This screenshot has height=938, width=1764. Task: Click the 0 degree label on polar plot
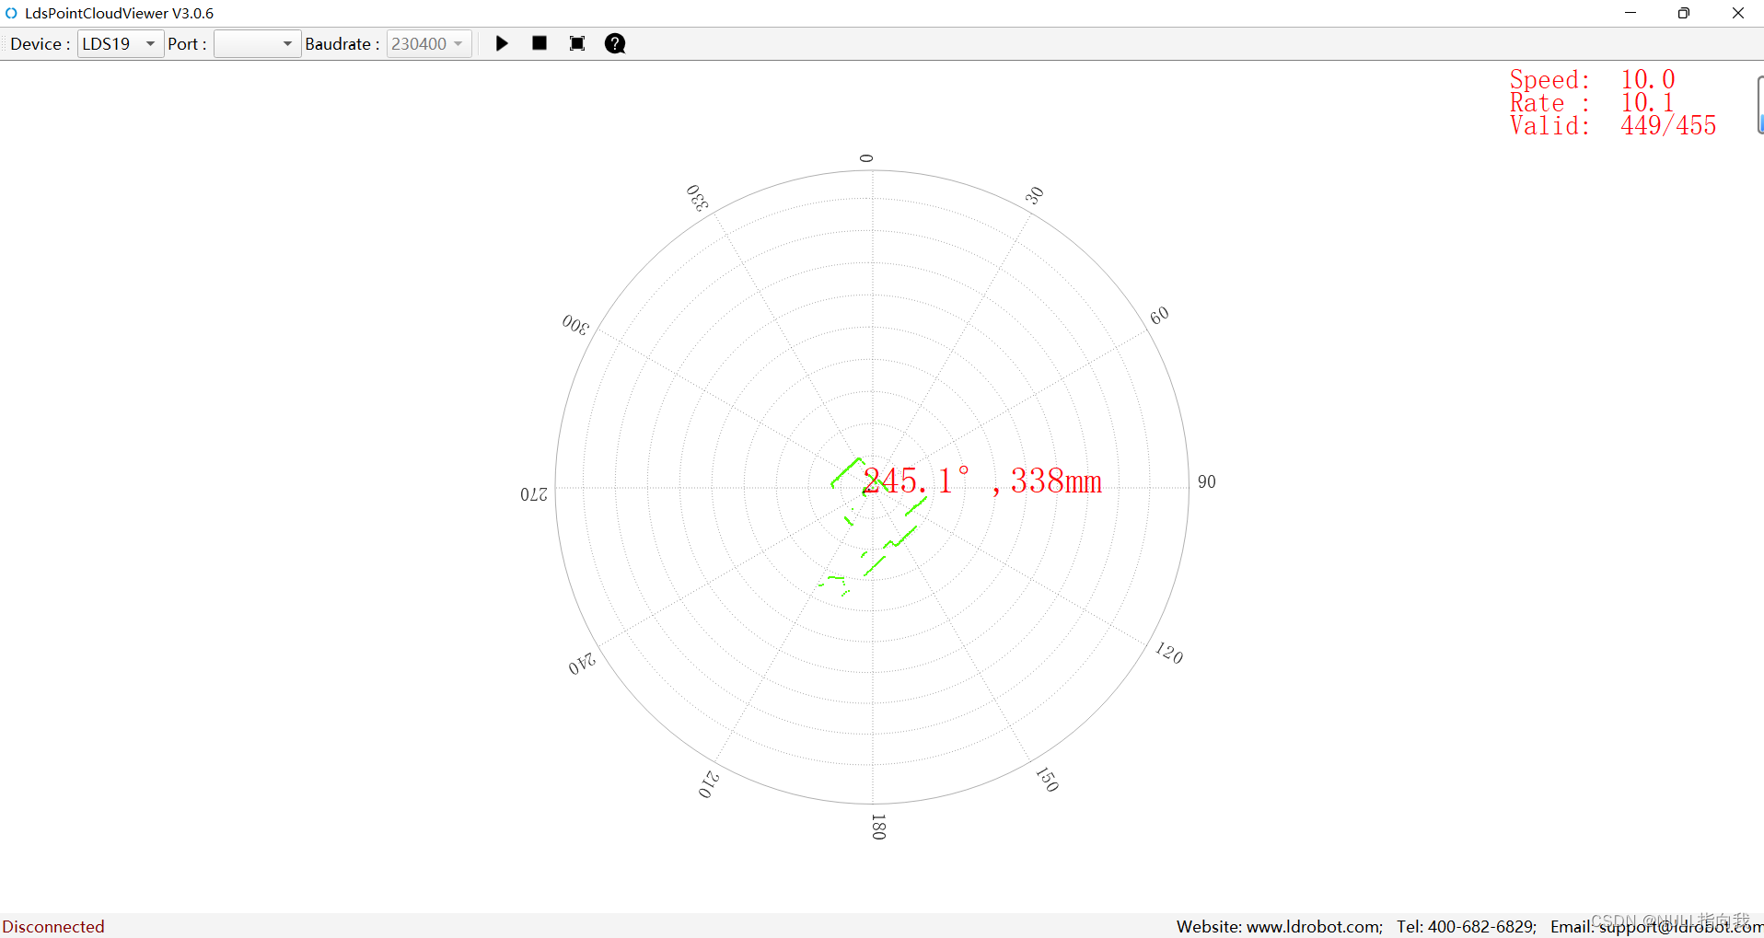pyautogui.click(x=866, y=158)
